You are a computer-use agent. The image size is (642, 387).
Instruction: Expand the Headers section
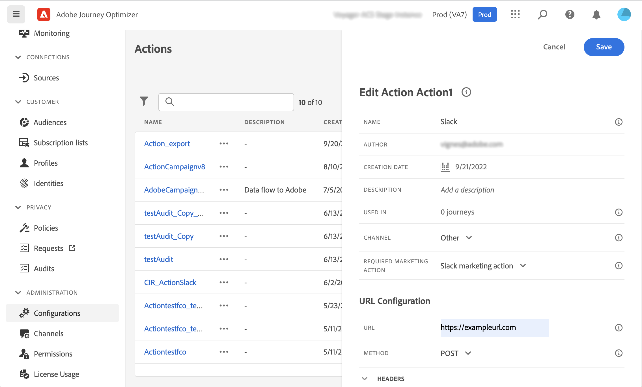click(365, 379)
